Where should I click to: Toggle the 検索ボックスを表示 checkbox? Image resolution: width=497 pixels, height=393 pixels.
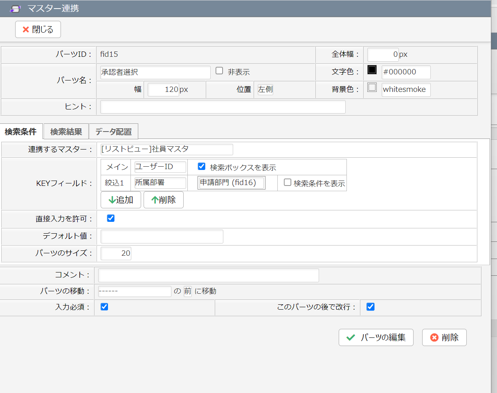[201, 166]
